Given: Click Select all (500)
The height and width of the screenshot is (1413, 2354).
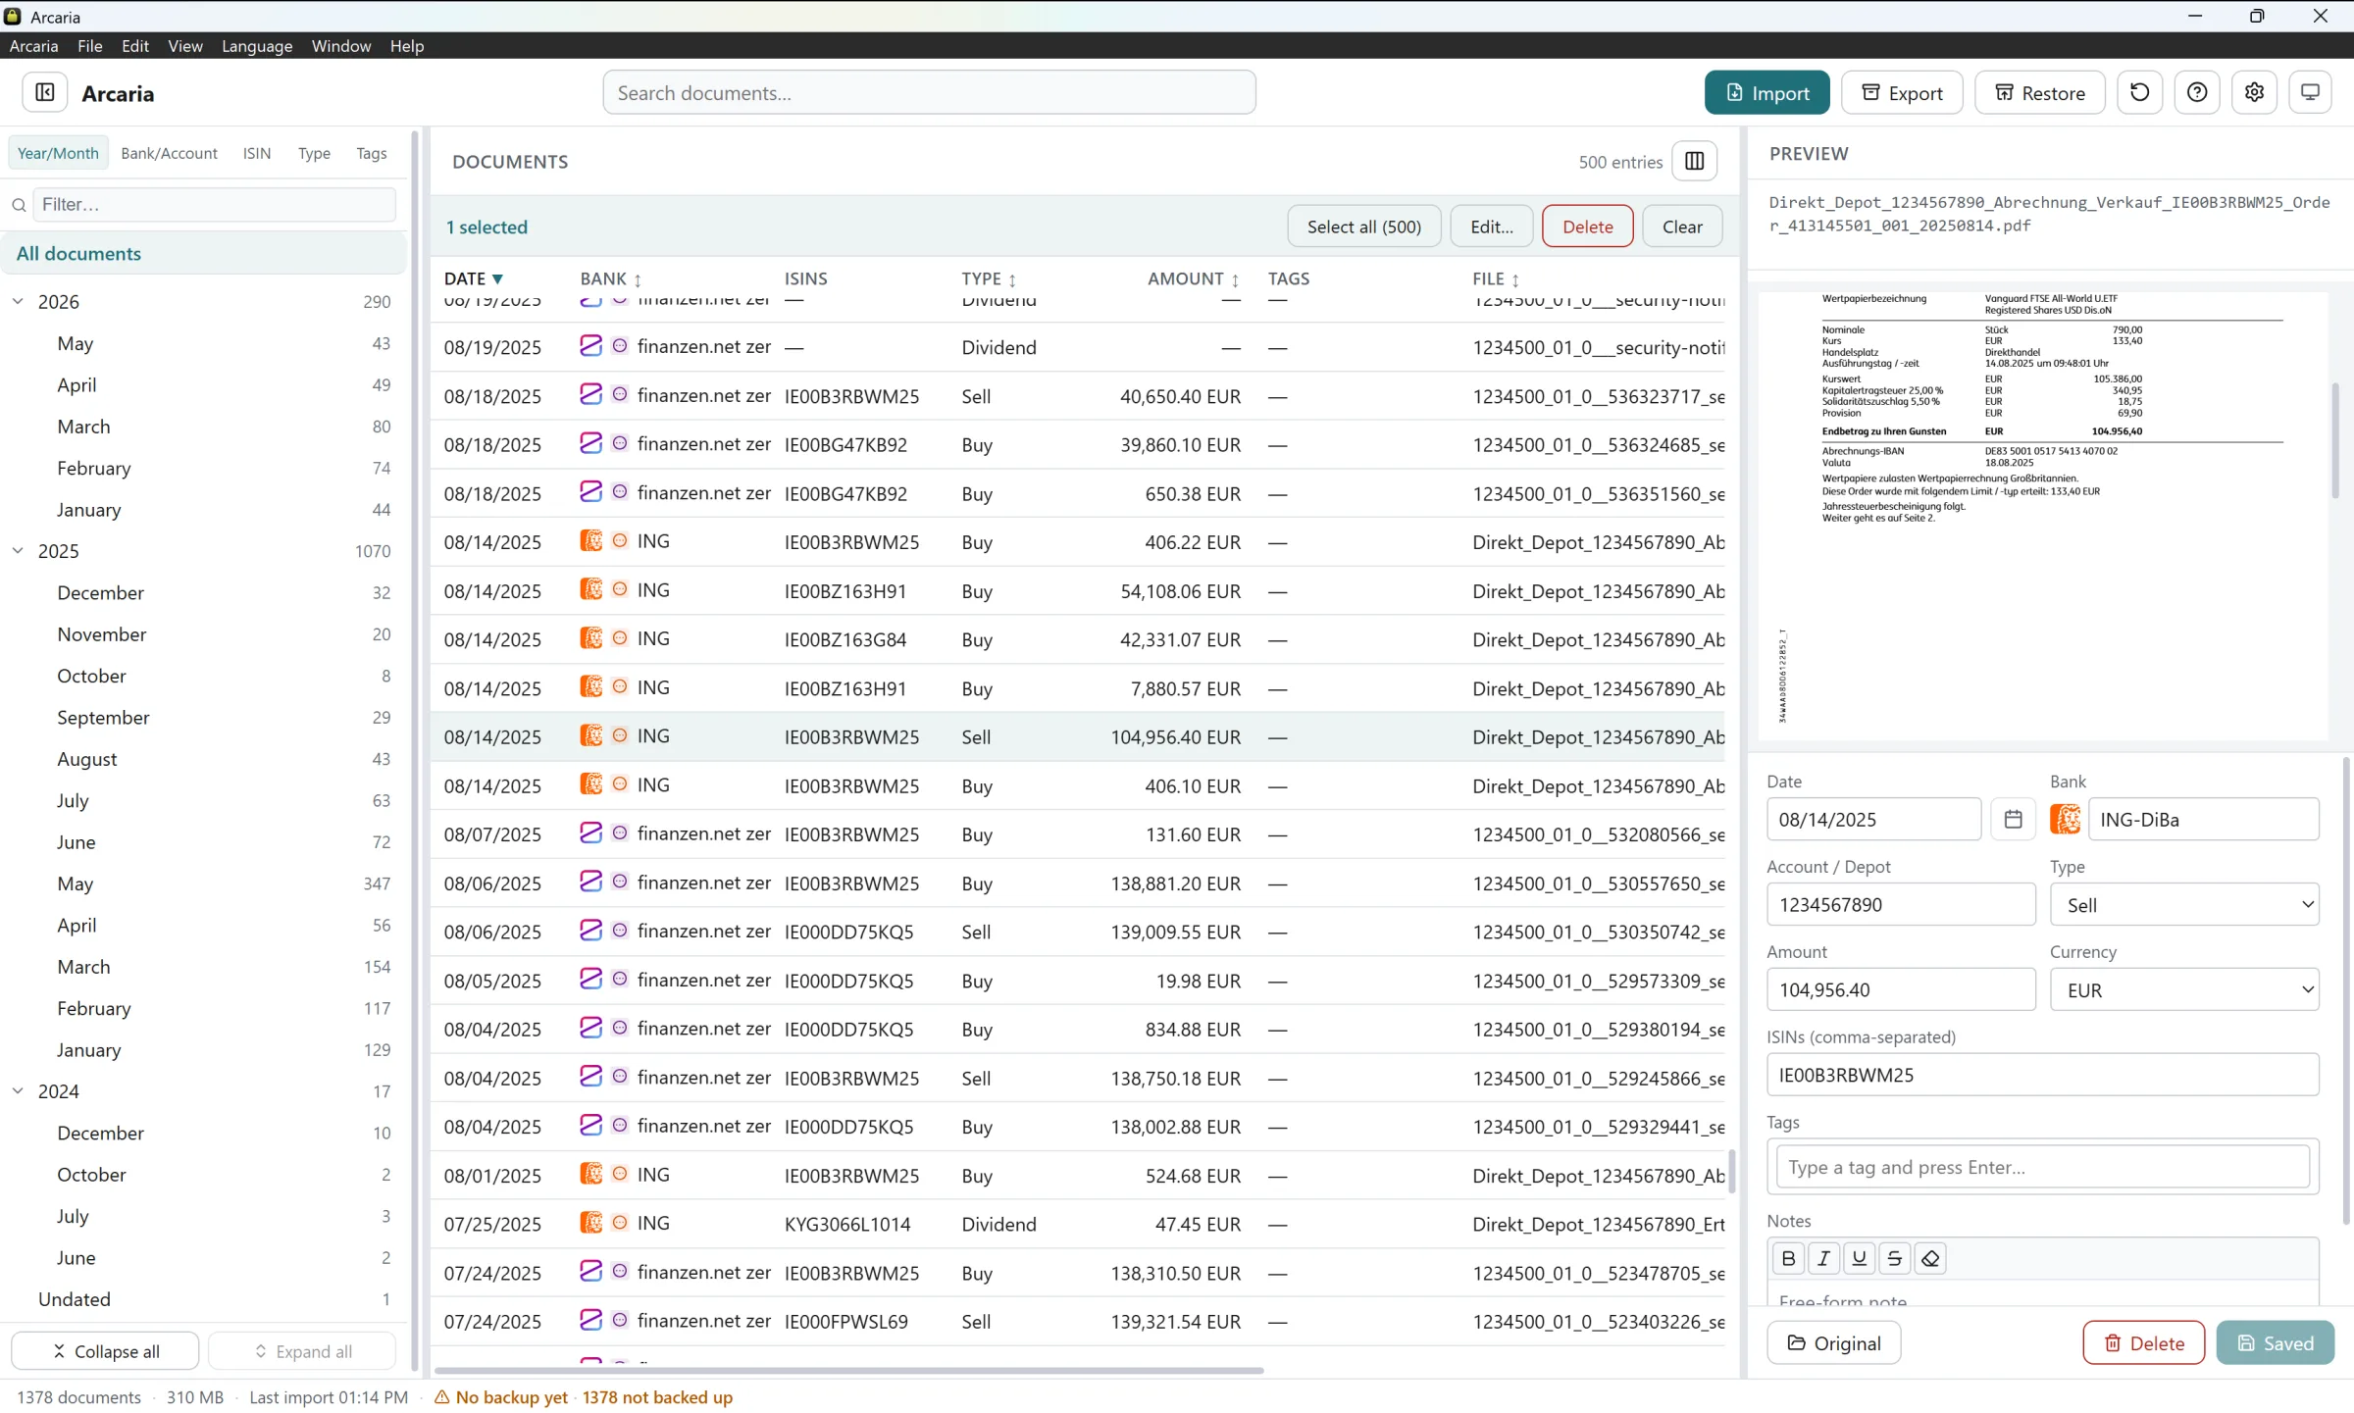Looking at the screenshot, I should pyautogui.click(x=1363, y=227).
